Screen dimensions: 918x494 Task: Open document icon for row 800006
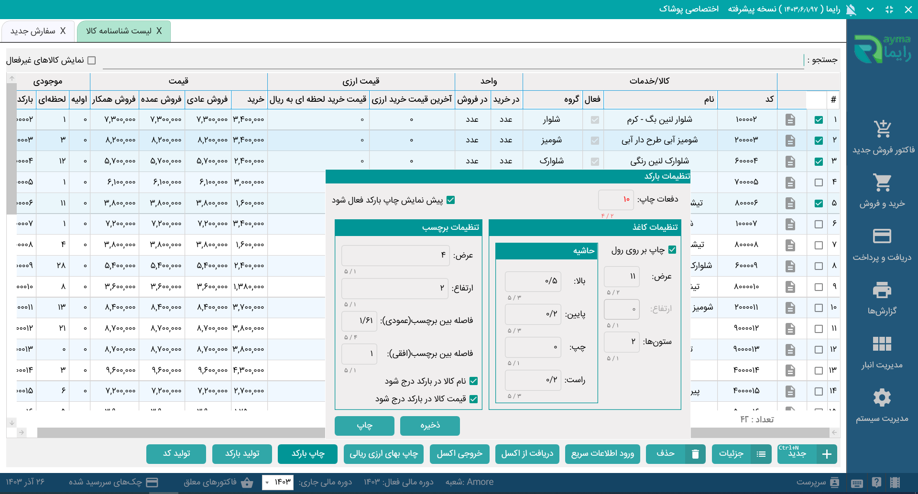pyautogui.click(x=790, y=203)
